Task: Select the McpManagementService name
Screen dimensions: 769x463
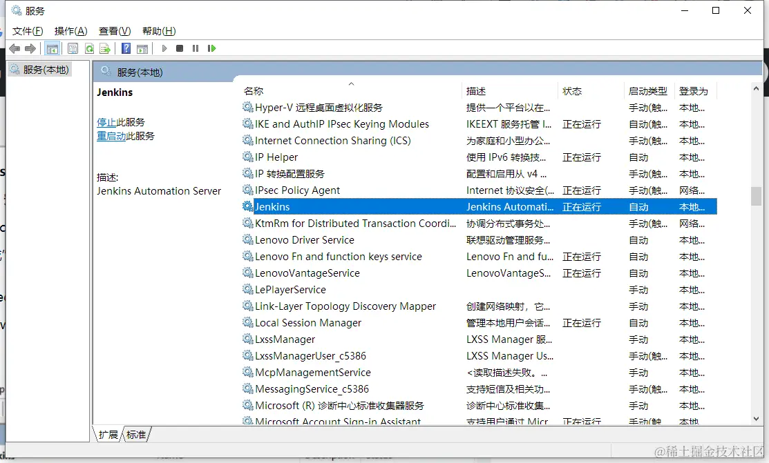Action: [x=313, y=373]
